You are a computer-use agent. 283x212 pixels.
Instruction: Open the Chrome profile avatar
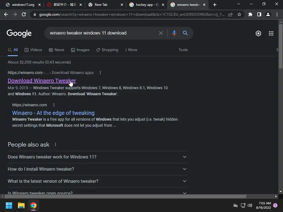pyautogui.click(x=268, y=14)
